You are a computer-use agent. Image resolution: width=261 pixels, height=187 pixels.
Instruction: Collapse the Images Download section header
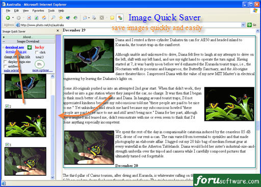tap(28, 41)
